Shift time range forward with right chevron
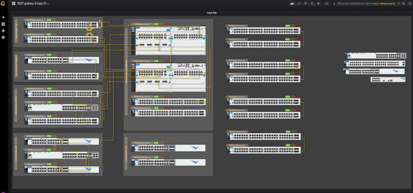 coord(399,4)
